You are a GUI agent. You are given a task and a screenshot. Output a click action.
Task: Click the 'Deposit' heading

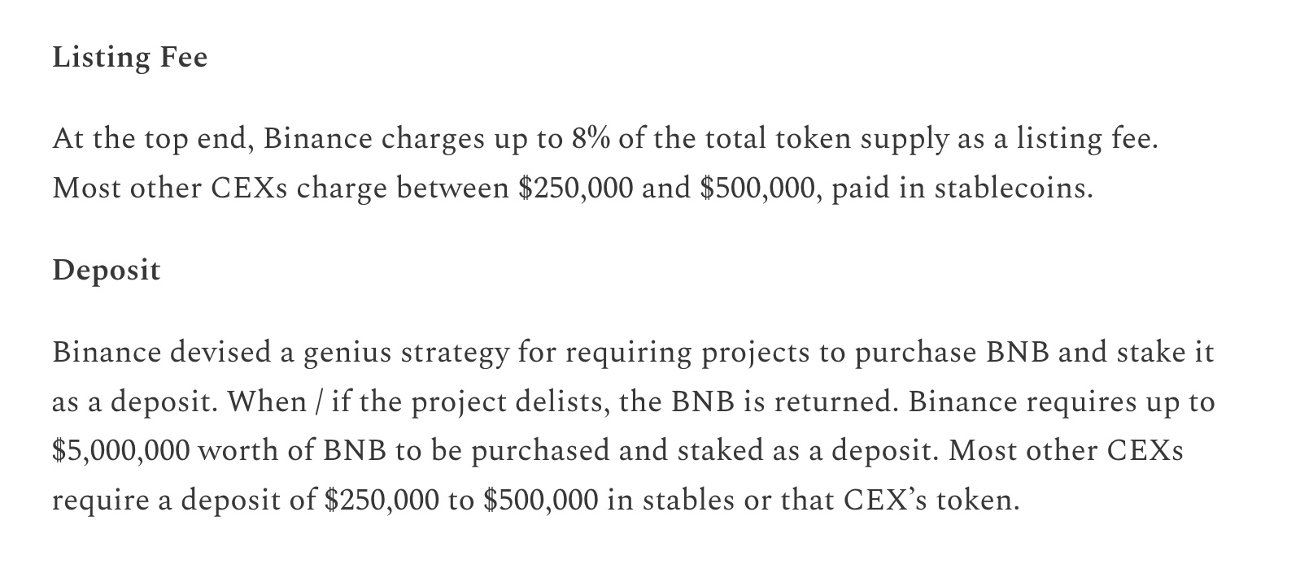click(x=106, y=270)
